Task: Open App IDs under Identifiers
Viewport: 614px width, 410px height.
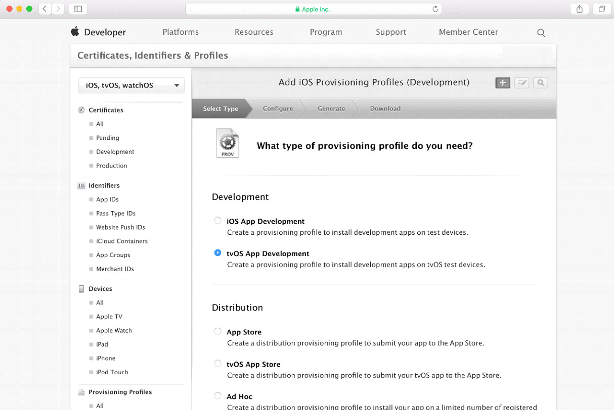Action: pyautogui.click(x=107, y=199)
